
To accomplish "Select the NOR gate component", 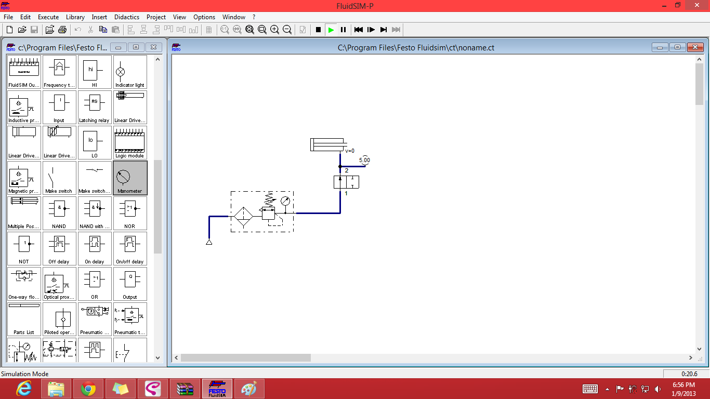I will pos(130,213).
